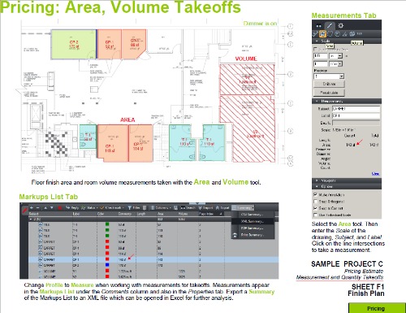Toggle the Snap to Content checkbox
406x313 pixels.
click(x=315, y=208)
